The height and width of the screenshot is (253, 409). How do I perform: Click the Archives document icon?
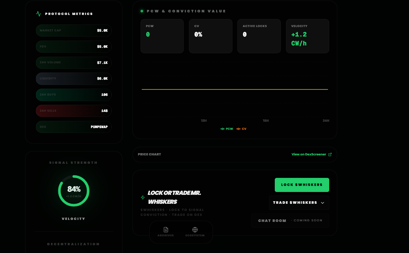coord(166,230)
